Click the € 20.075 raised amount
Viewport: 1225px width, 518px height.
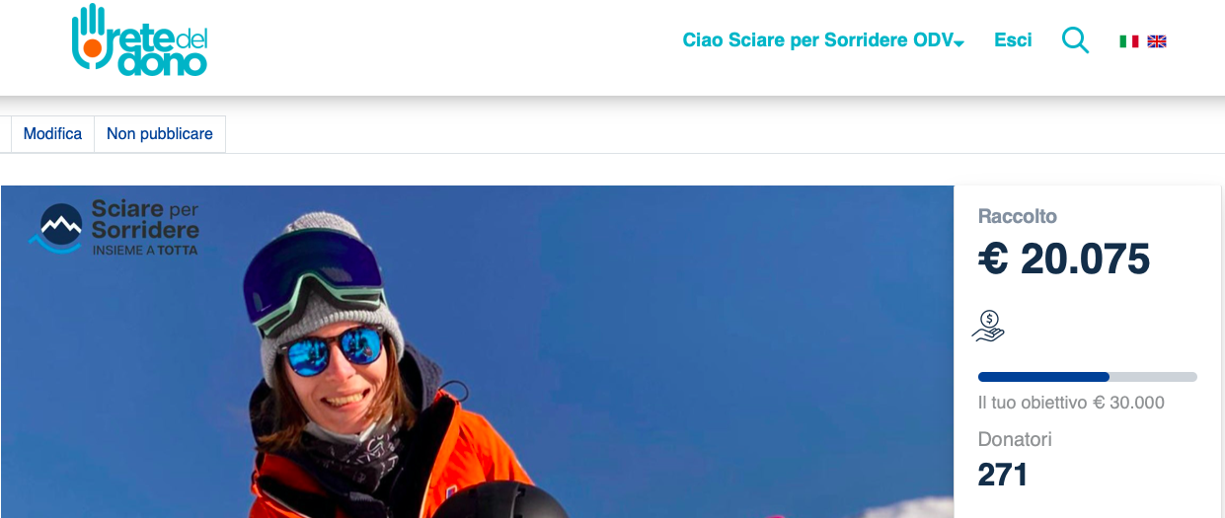point(1064,259)
